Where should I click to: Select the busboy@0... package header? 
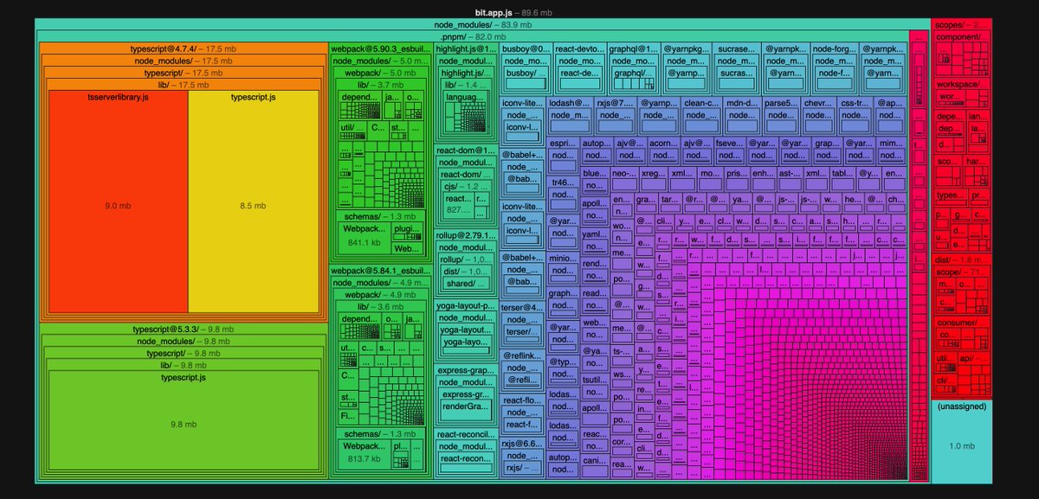coord(525,49)
